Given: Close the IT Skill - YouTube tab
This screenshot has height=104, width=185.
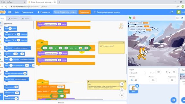Looking at the screenshot, I should click(25, 2).
